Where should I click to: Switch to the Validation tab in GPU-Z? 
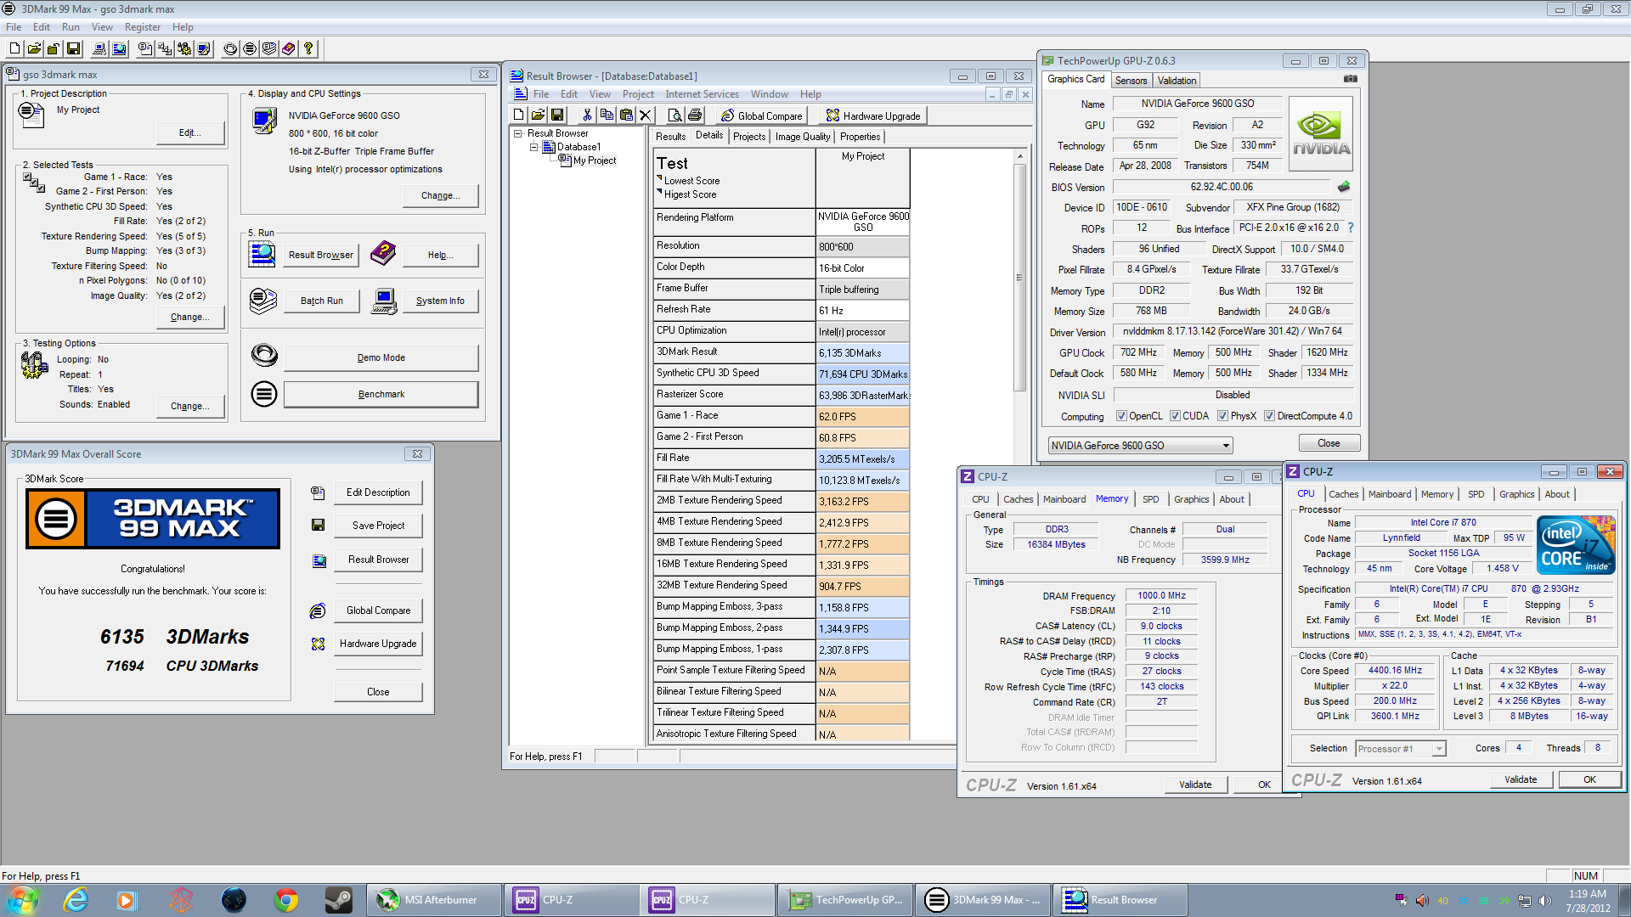[1177, 81]
